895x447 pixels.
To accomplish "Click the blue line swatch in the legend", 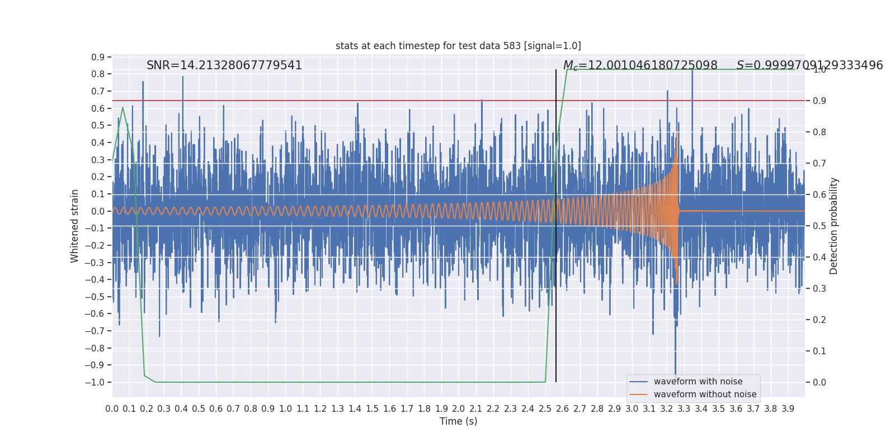I will point(638,382).
